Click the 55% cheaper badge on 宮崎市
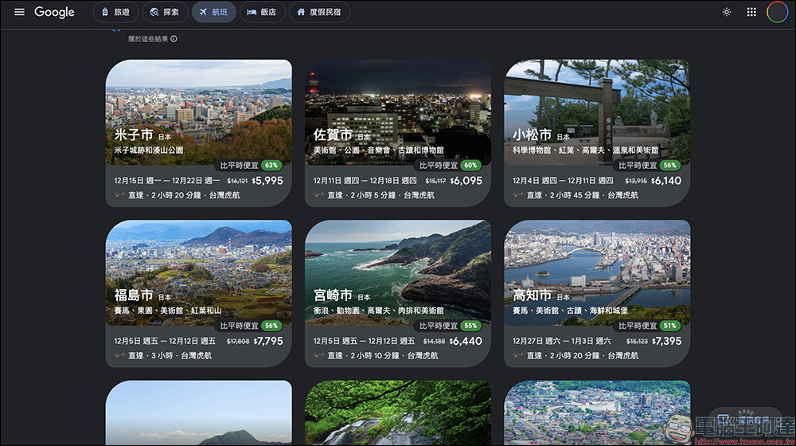Viewport: 796px width, 446px height. 470,326
